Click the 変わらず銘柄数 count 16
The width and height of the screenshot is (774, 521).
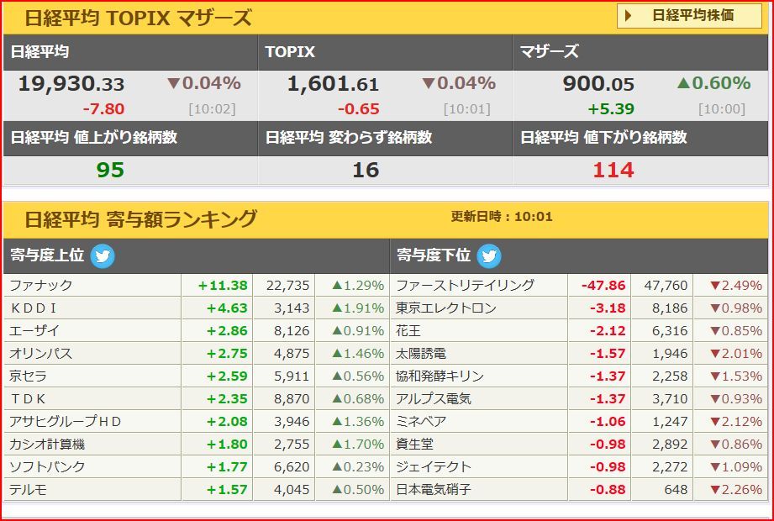tap(365, 171)
